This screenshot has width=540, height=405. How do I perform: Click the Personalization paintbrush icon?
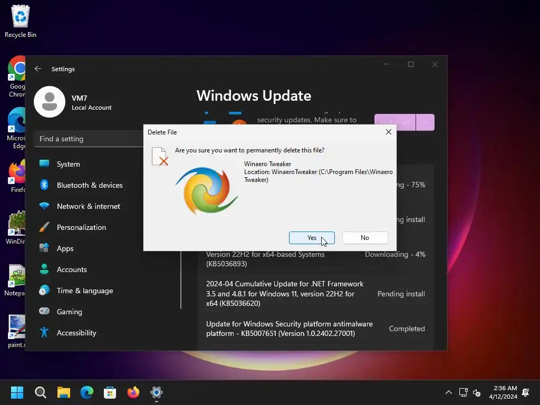(44, 227)
